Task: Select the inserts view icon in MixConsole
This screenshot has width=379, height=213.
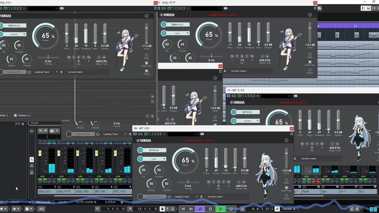Action: 32,166
